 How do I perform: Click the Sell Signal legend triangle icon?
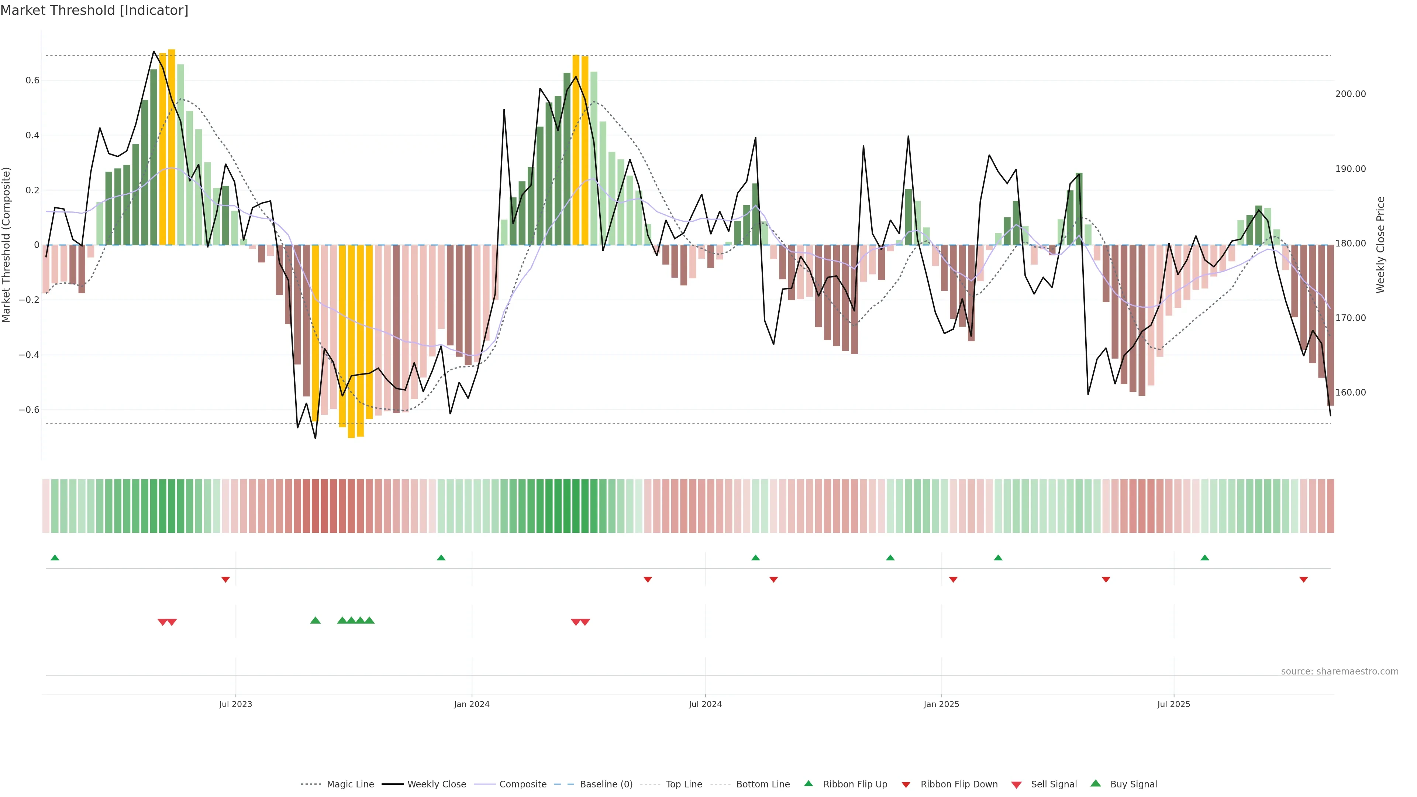(1016, 785)
